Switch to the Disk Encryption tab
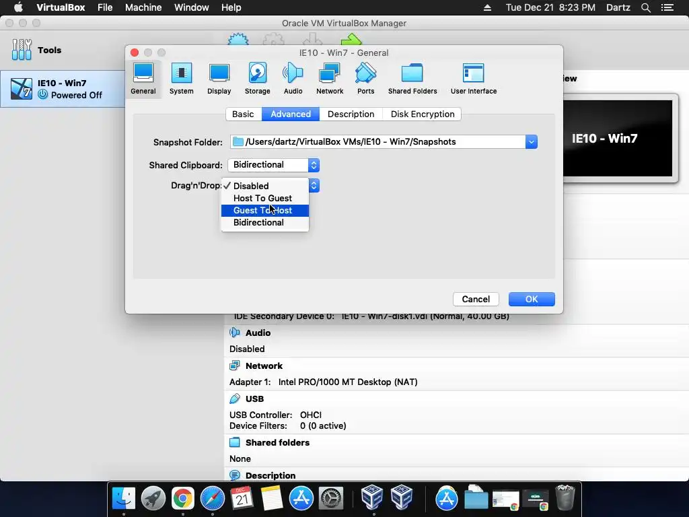The width and height of the screenshot is (689, 517). pyautogui.click(x=423, y=114)
